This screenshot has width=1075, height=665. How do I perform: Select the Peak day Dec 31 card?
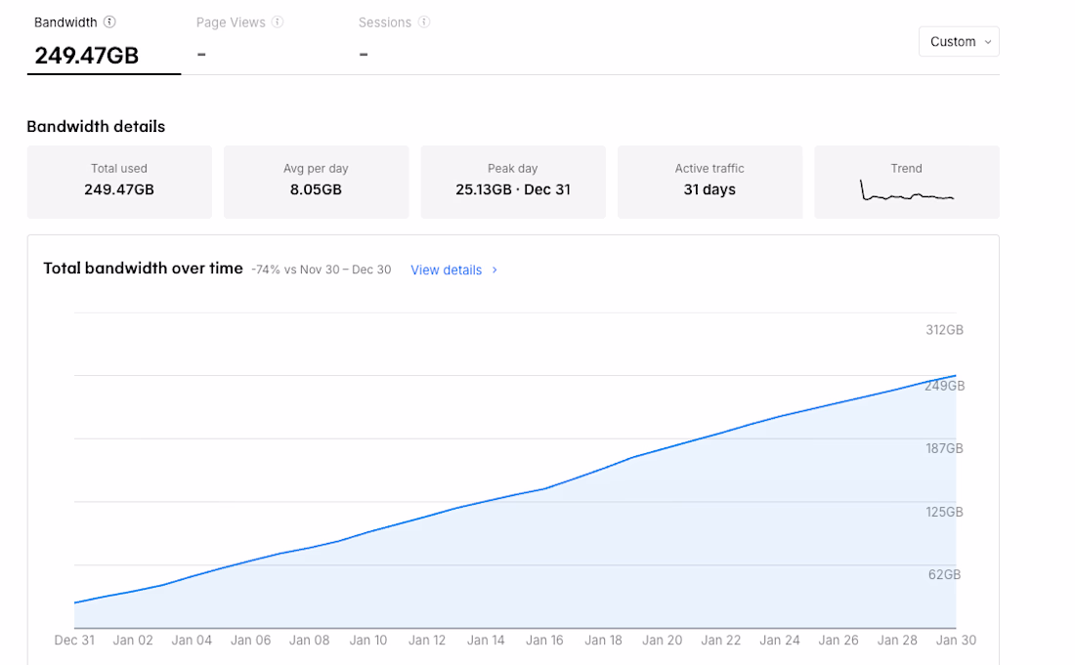[x=513, y=182]
